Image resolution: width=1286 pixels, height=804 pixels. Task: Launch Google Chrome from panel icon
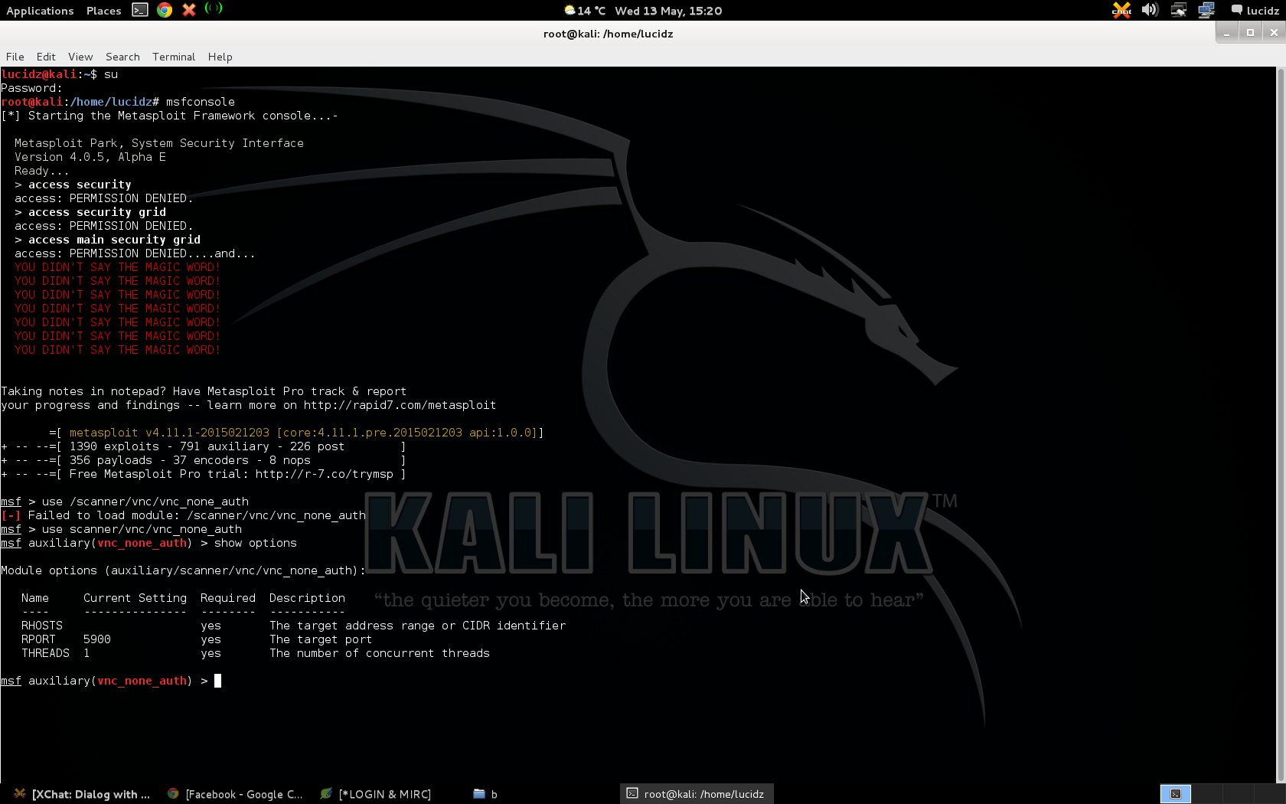pos(165,10)
